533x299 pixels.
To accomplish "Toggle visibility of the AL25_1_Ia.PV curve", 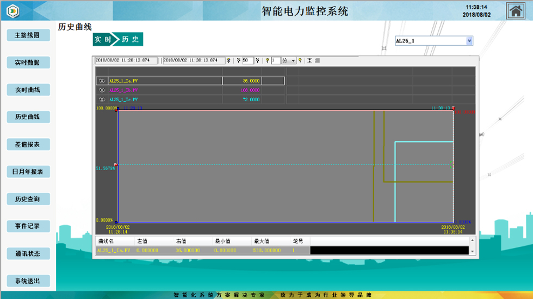I will [x=102, y=81].
